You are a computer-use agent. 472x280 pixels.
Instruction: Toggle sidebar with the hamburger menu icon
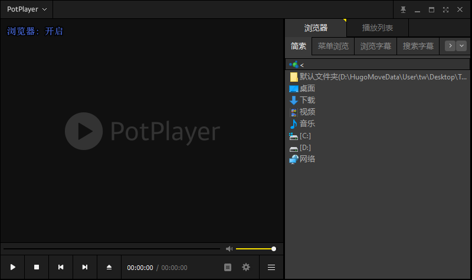[x=271, y=267]
